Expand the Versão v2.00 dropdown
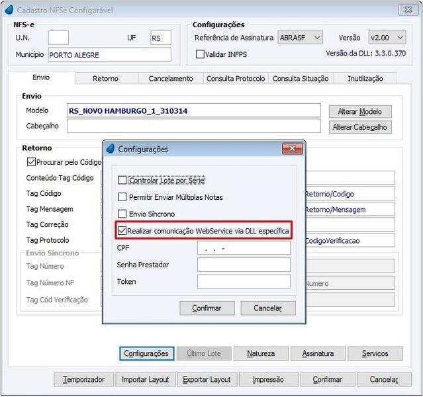The image size is (423, 397). coord(387,38)
